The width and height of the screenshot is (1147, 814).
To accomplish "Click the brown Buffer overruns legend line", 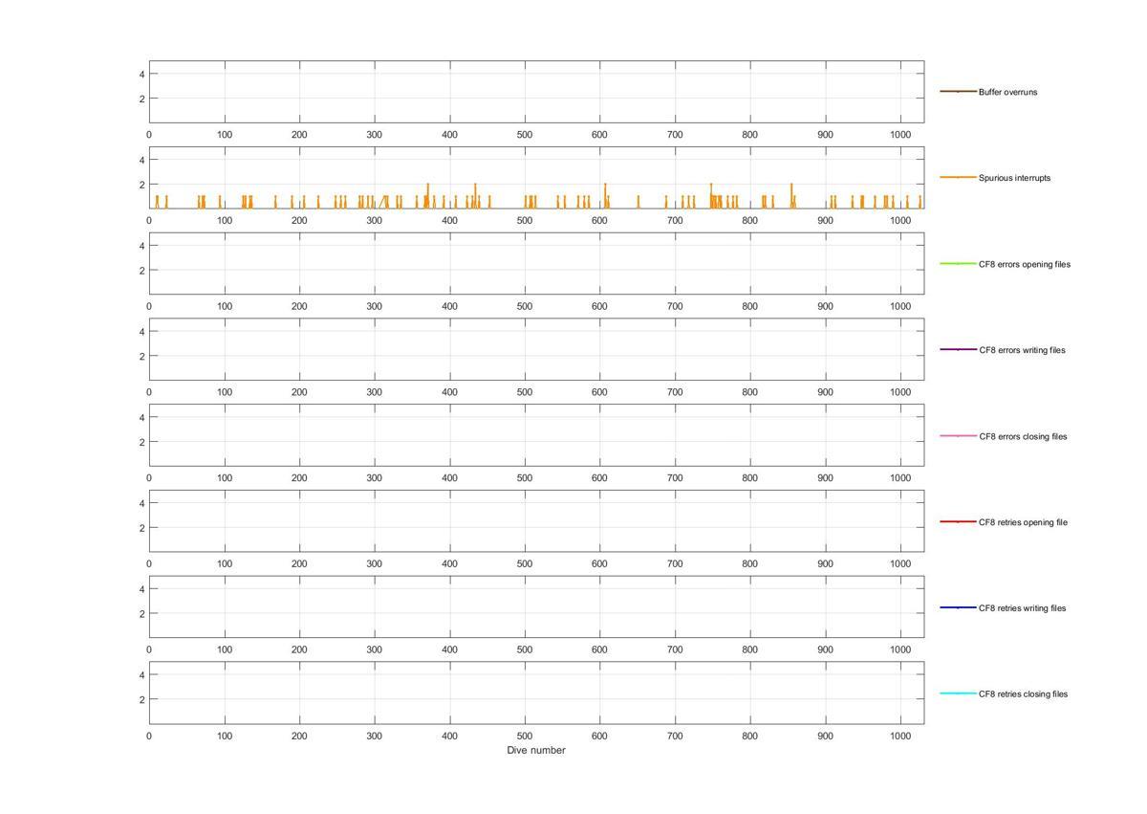I will click(x=958, y=92).
